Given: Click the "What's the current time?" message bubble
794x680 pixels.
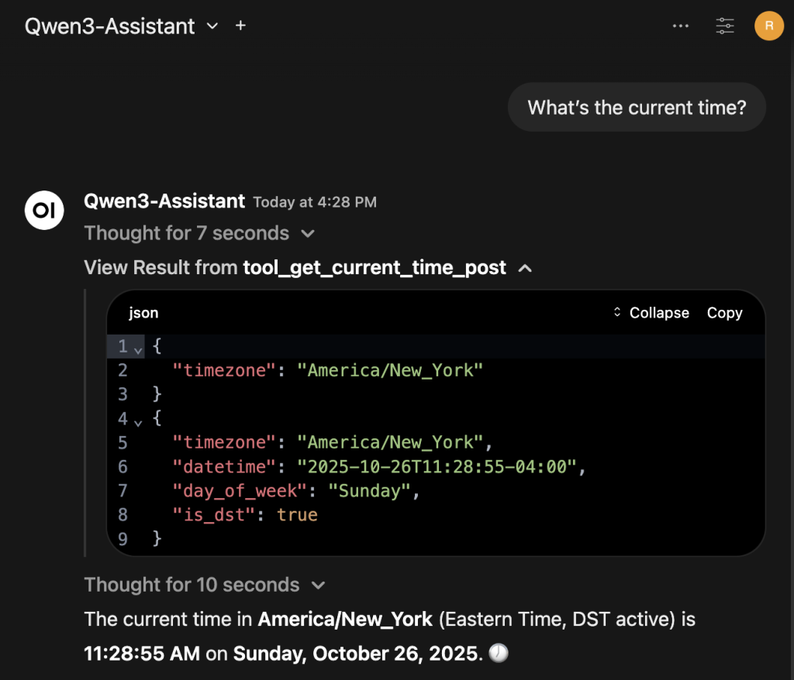Looking at the screenshot, I should pos(637,107).
